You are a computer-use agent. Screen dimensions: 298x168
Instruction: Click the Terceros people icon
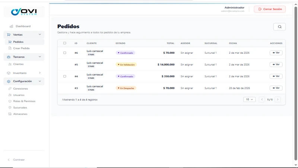click(x=9, y=57)
